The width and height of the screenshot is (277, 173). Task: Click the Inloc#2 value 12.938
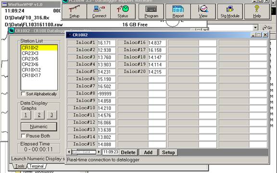106,50
